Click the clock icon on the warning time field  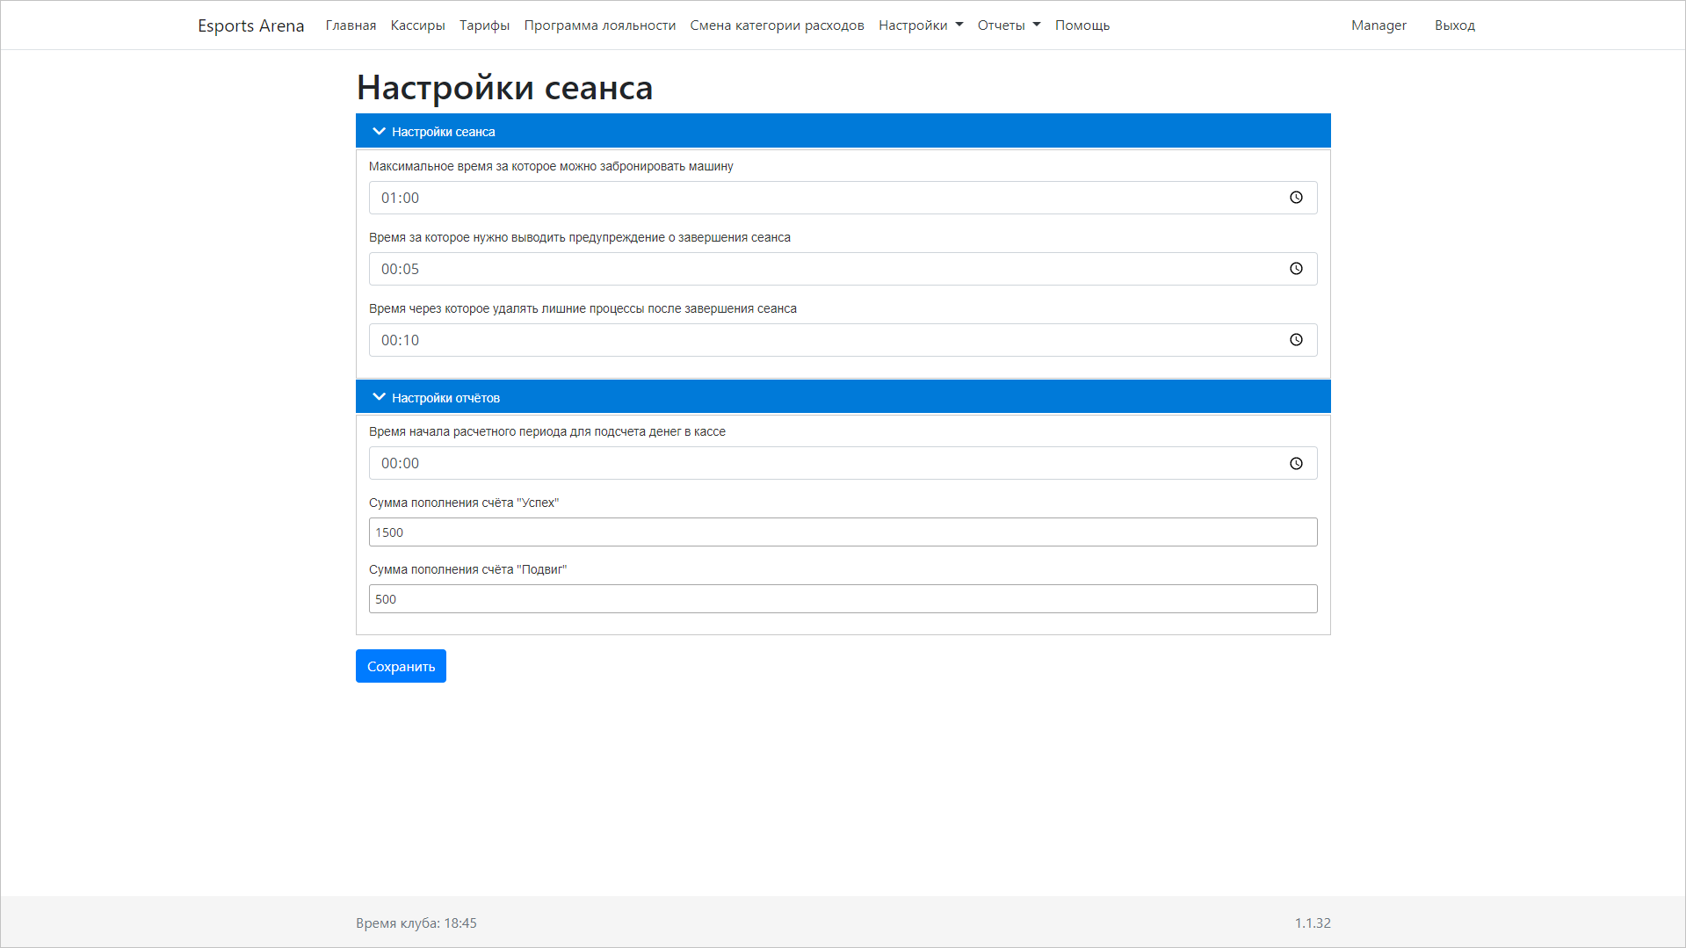(1296, 269)
